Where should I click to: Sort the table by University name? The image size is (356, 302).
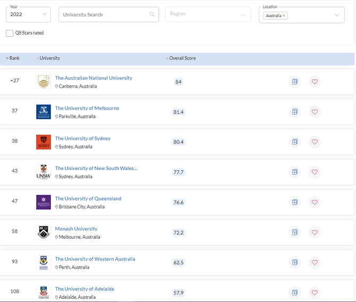pos(48,58)
